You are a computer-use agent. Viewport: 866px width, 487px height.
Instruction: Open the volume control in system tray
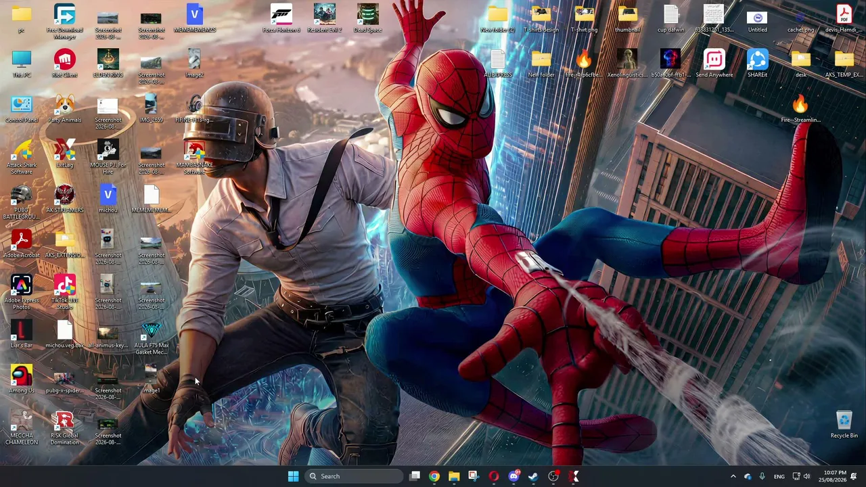click(806, 476)
